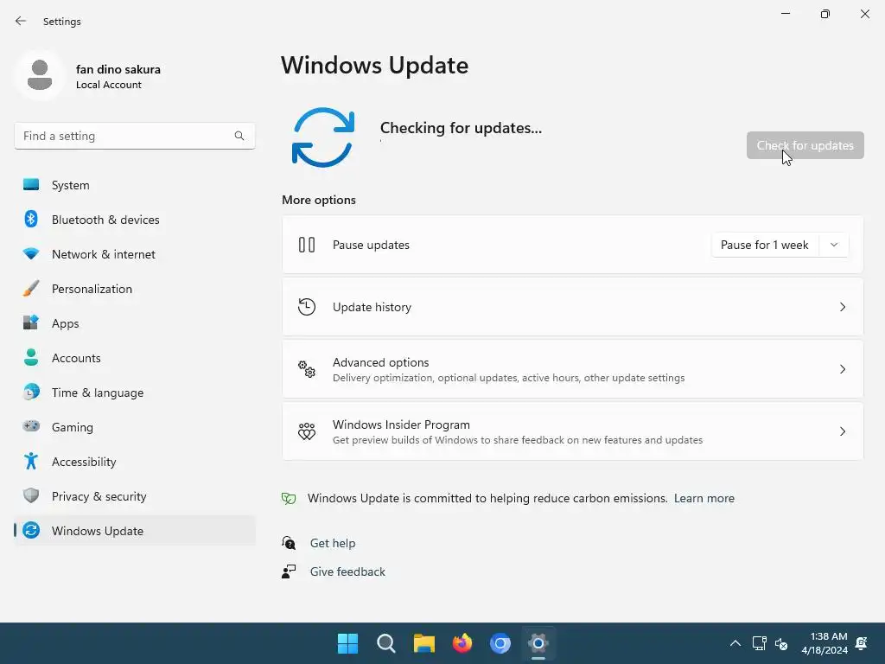Click the Accessibility figure icon
Image resolution: width=885 pixels, height=664 pixels.
[31, 462]
